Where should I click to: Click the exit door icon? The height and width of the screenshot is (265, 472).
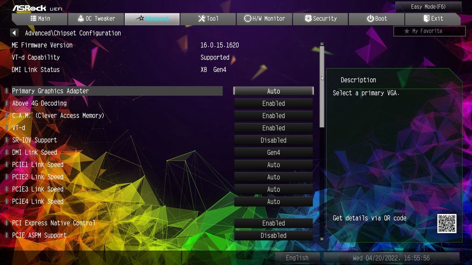pyautogui.click(x=426, y=18)
